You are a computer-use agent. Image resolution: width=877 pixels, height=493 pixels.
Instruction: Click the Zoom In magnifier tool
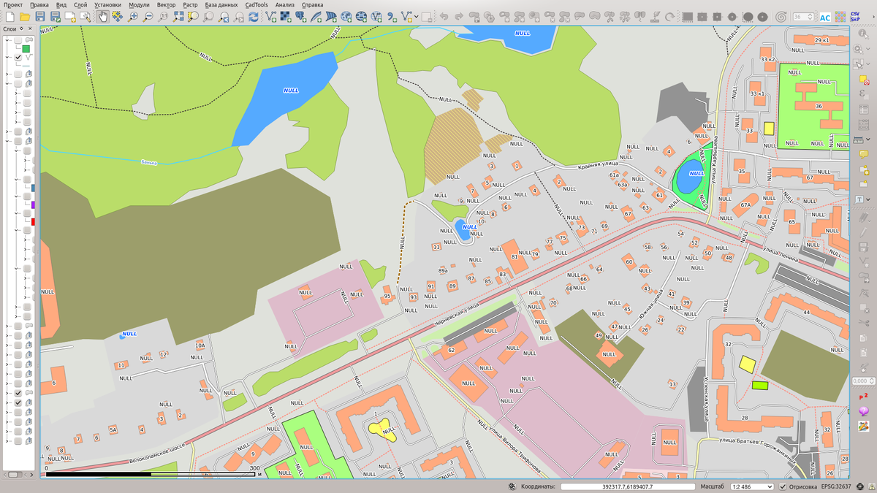point(133,16)
